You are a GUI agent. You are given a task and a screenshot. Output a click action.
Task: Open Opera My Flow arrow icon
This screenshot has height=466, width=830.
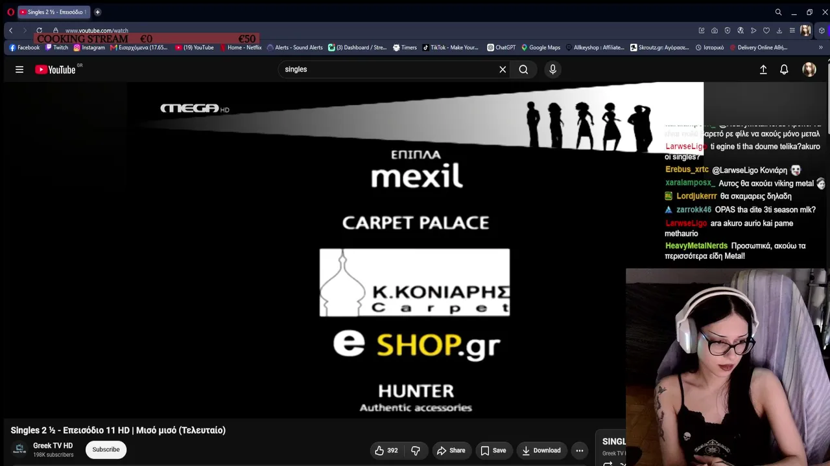tap(753, 30)
